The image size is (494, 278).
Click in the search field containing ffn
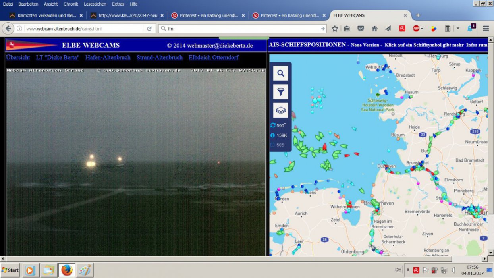242,29
